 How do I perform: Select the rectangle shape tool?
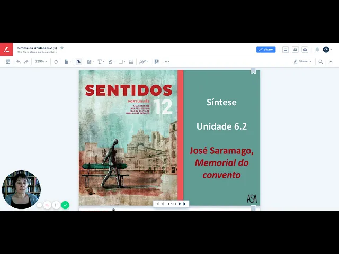click(121, 62)
